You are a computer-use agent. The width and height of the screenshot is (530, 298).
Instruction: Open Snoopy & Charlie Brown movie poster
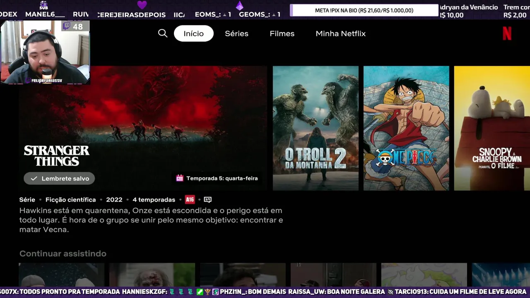pos(492,128)
